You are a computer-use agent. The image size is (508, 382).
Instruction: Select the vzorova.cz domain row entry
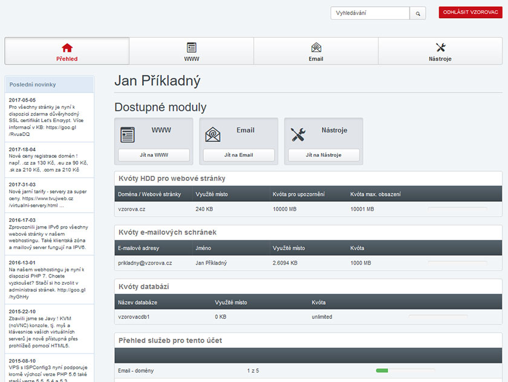132,209
